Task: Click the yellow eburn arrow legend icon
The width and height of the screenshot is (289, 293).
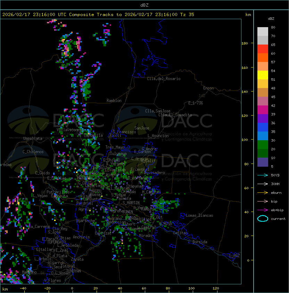Action: (263, 193)
